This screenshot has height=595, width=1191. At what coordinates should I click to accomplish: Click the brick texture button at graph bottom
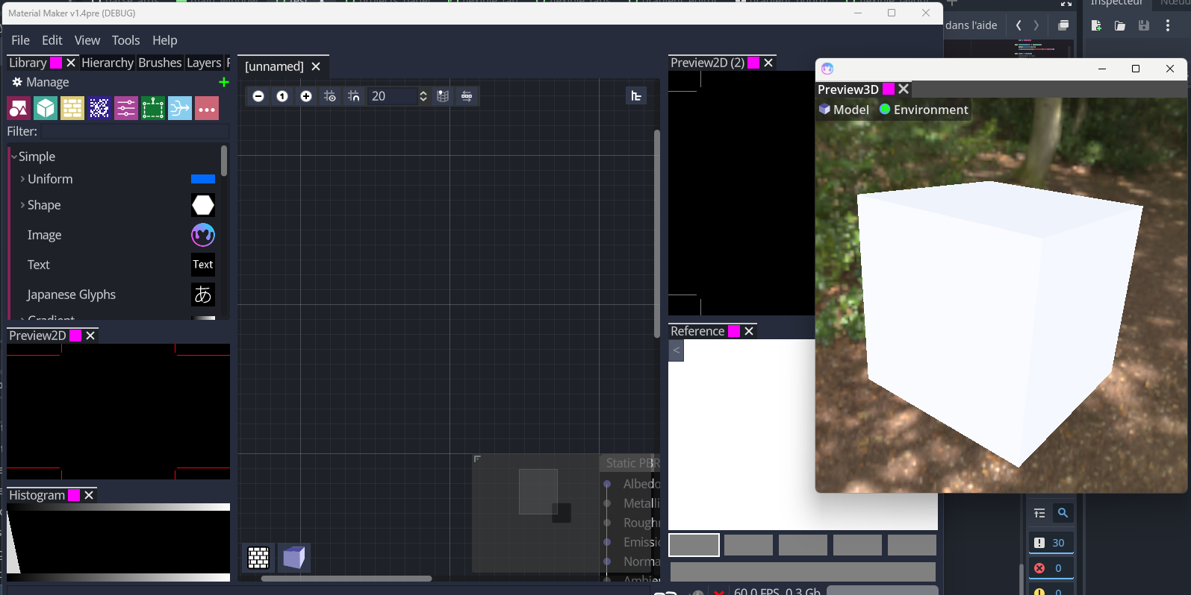pyautogui.click(x=258, y=557)
